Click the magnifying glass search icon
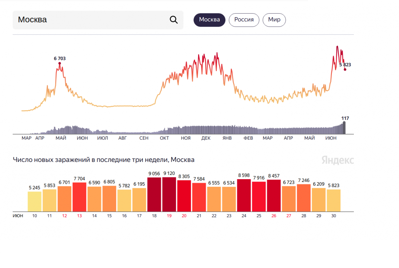The width and height of the screenshot is (399, 268). [x=174, y=20]
